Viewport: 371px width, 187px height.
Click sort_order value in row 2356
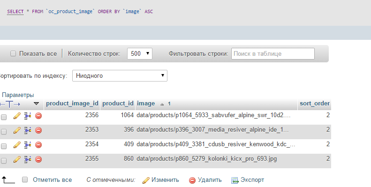328,115
